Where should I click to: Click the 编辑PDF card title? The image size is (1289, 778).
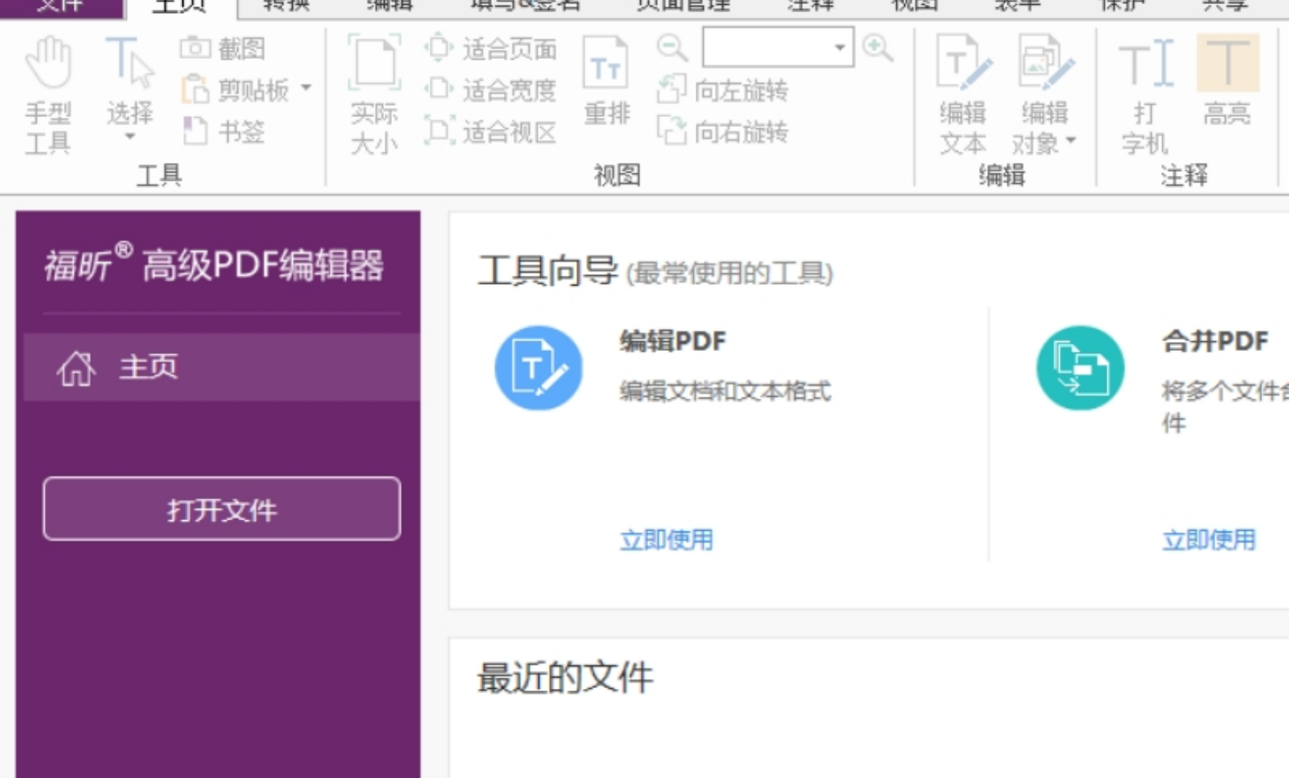pyautogui.click(x=673, y=341)
